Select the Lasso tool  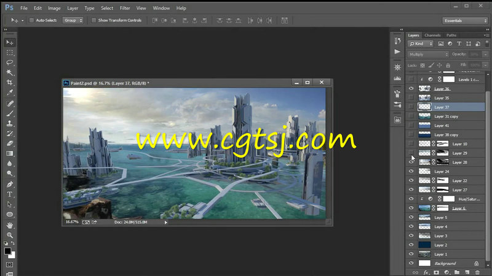10,63
